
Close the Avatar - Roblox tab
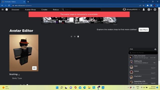point(24,2)
